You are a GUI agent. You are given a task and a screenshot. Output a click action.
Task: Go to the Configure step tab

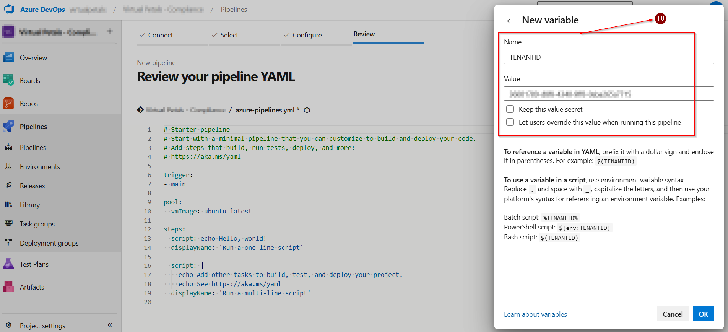[317, 36]
